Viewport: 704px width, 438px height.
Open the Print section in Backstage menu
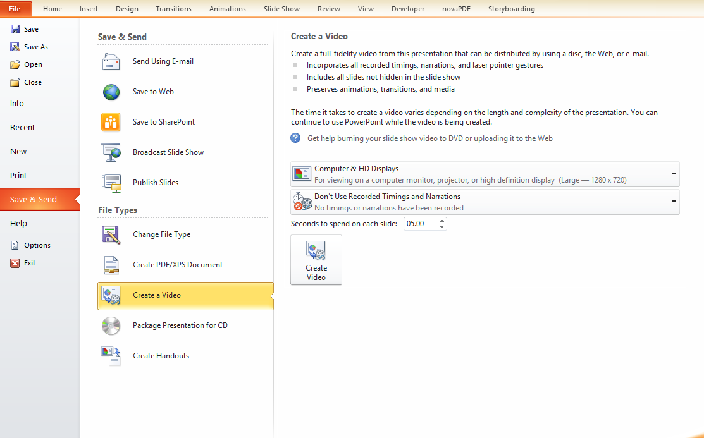pos(18,175)
